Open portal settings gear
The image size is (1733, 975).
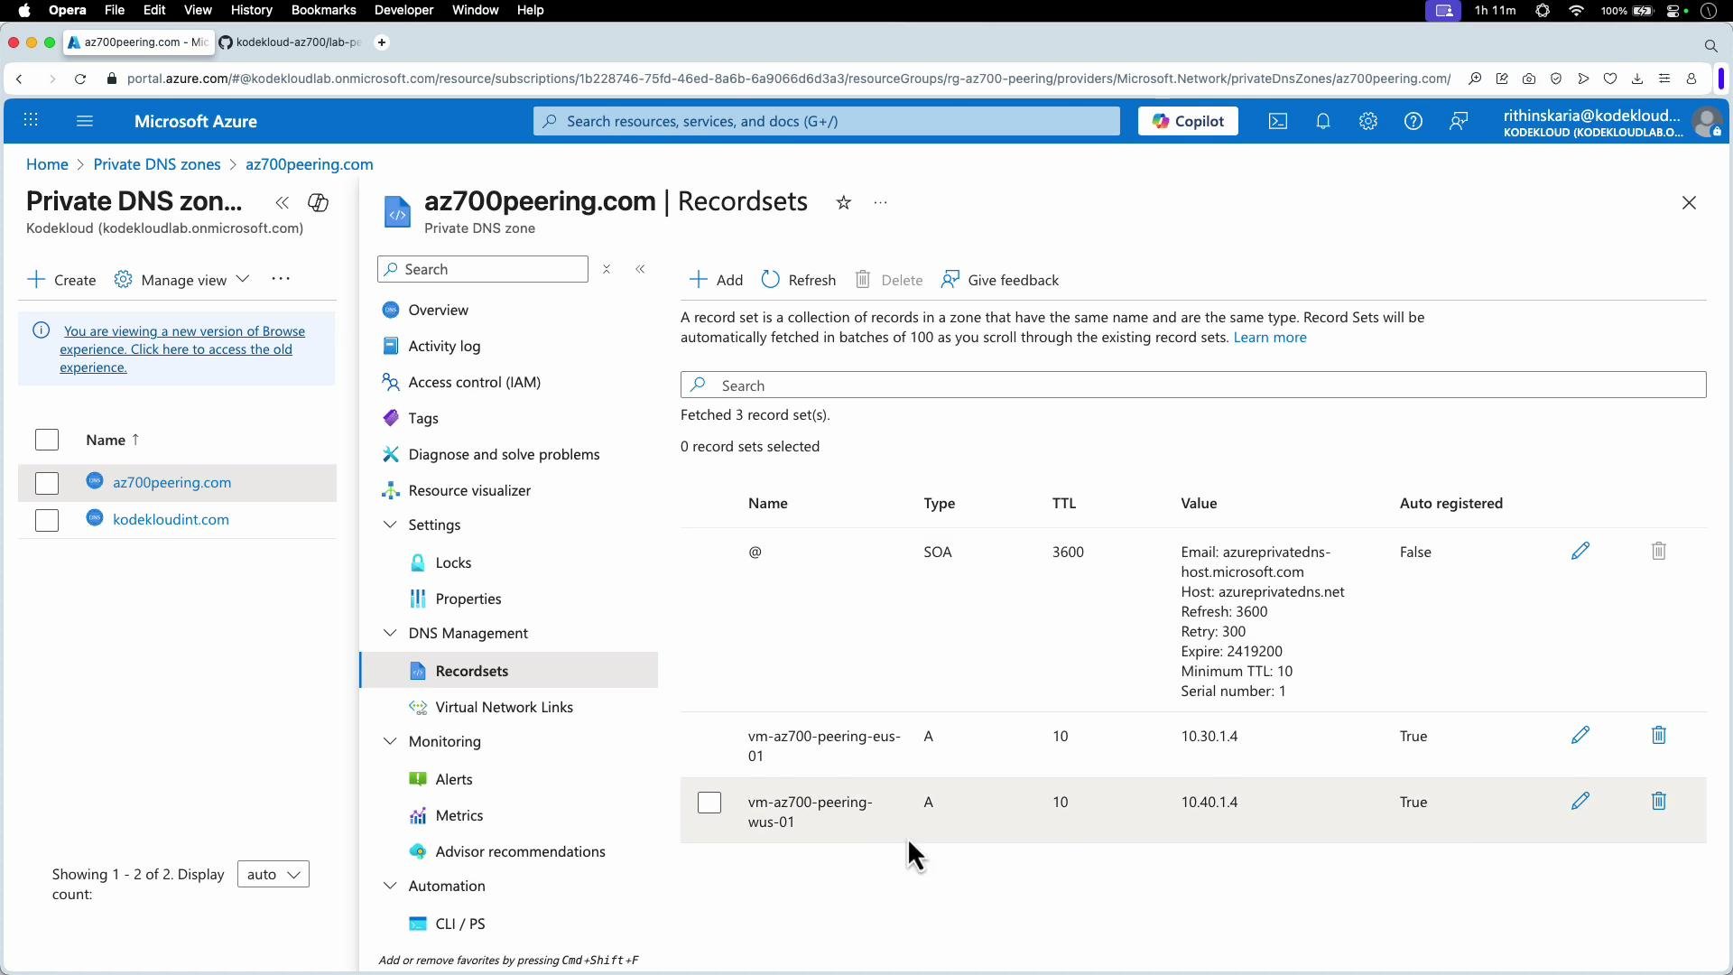click(x=1368, y=121)
